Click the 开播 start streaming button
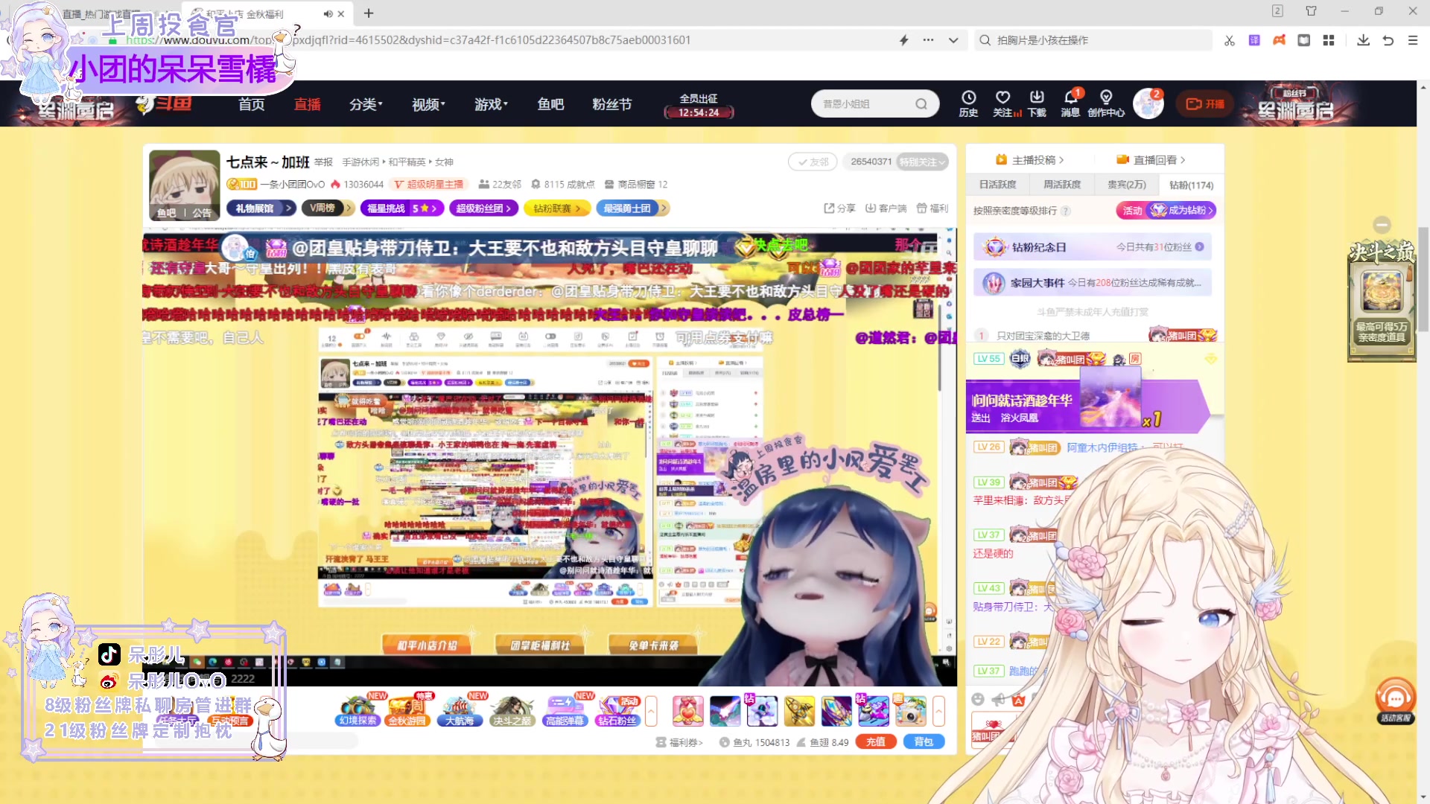 (1204, 104)
